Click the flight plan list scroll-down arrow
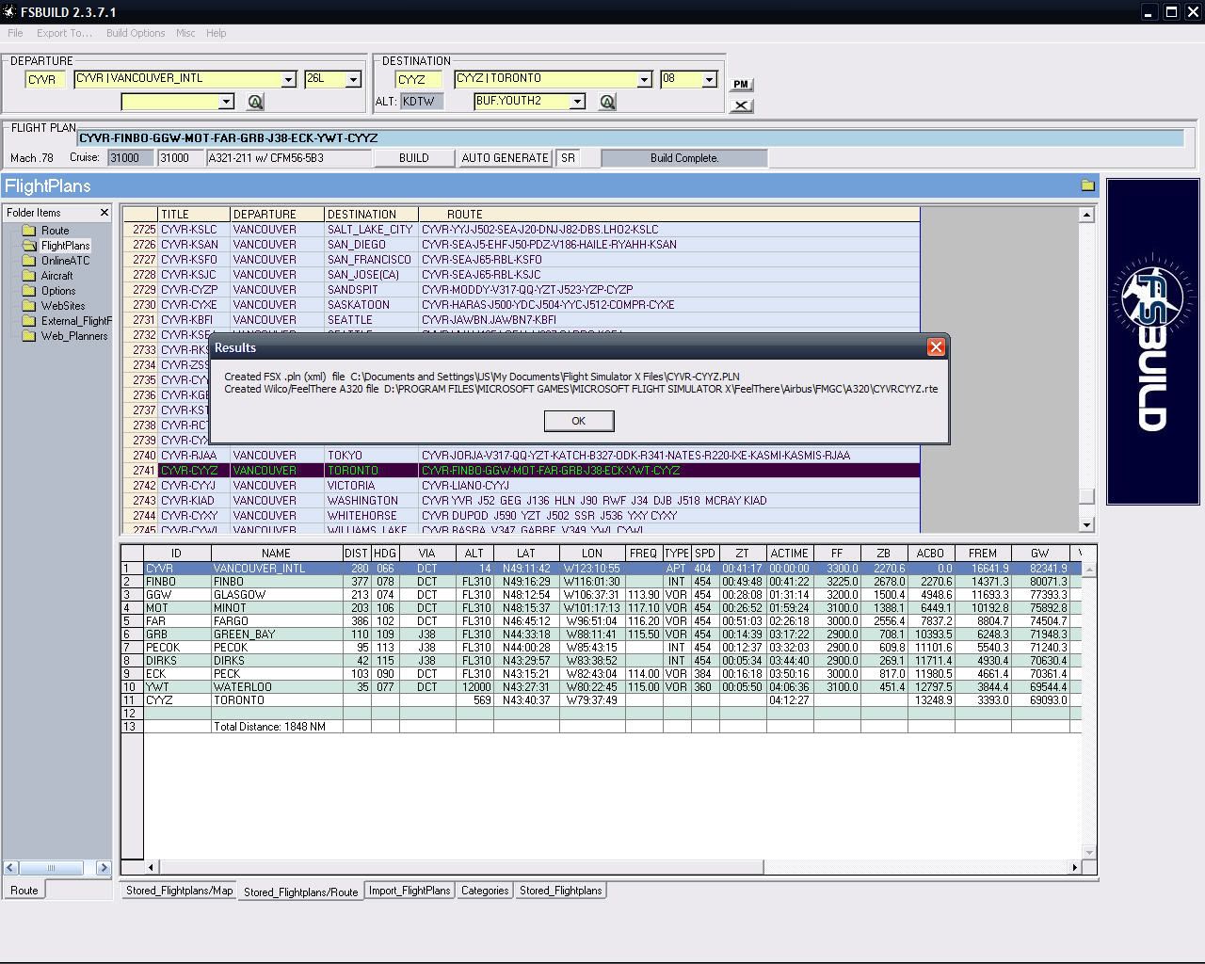The height and width of the screenshot is (964, 1205). (x=1086, y=524)
